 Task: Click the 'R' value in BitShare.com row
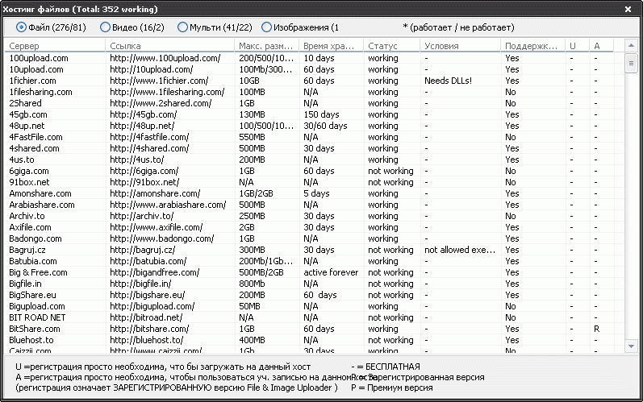[x=597, y=329]
